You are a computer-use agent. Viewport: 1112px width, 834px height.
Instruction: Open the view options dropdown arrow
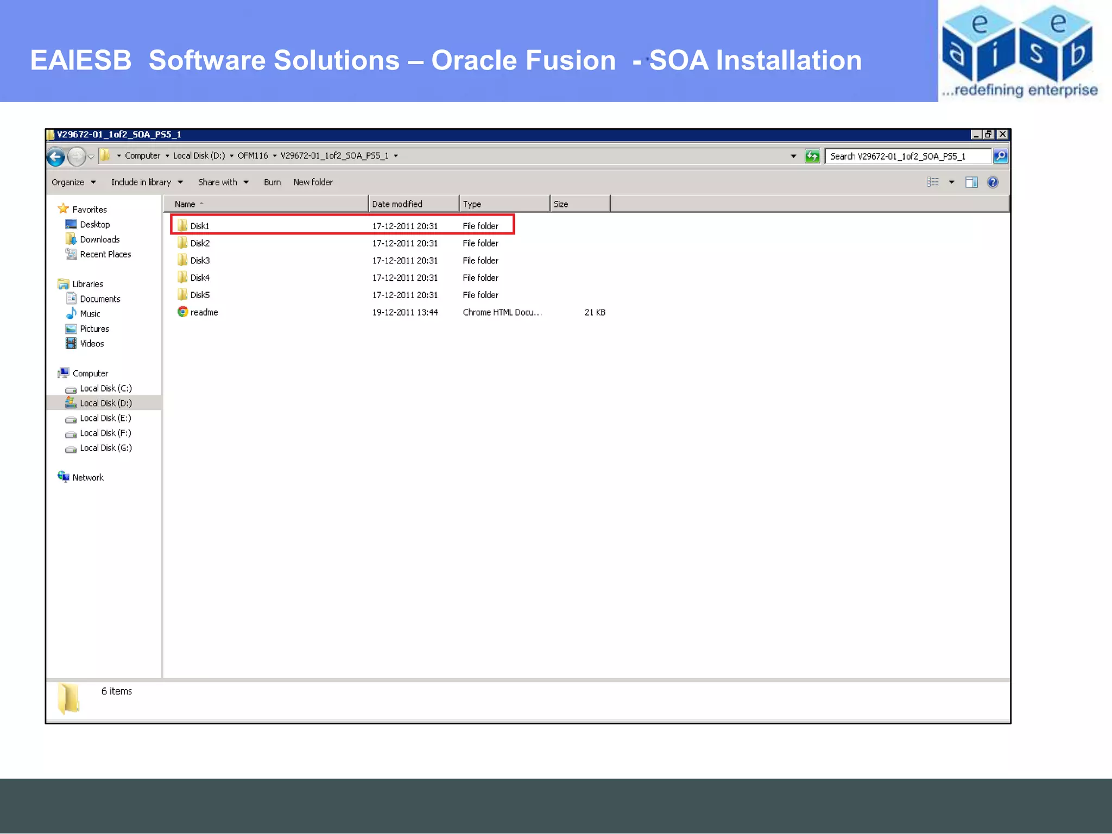pos(951,182)
